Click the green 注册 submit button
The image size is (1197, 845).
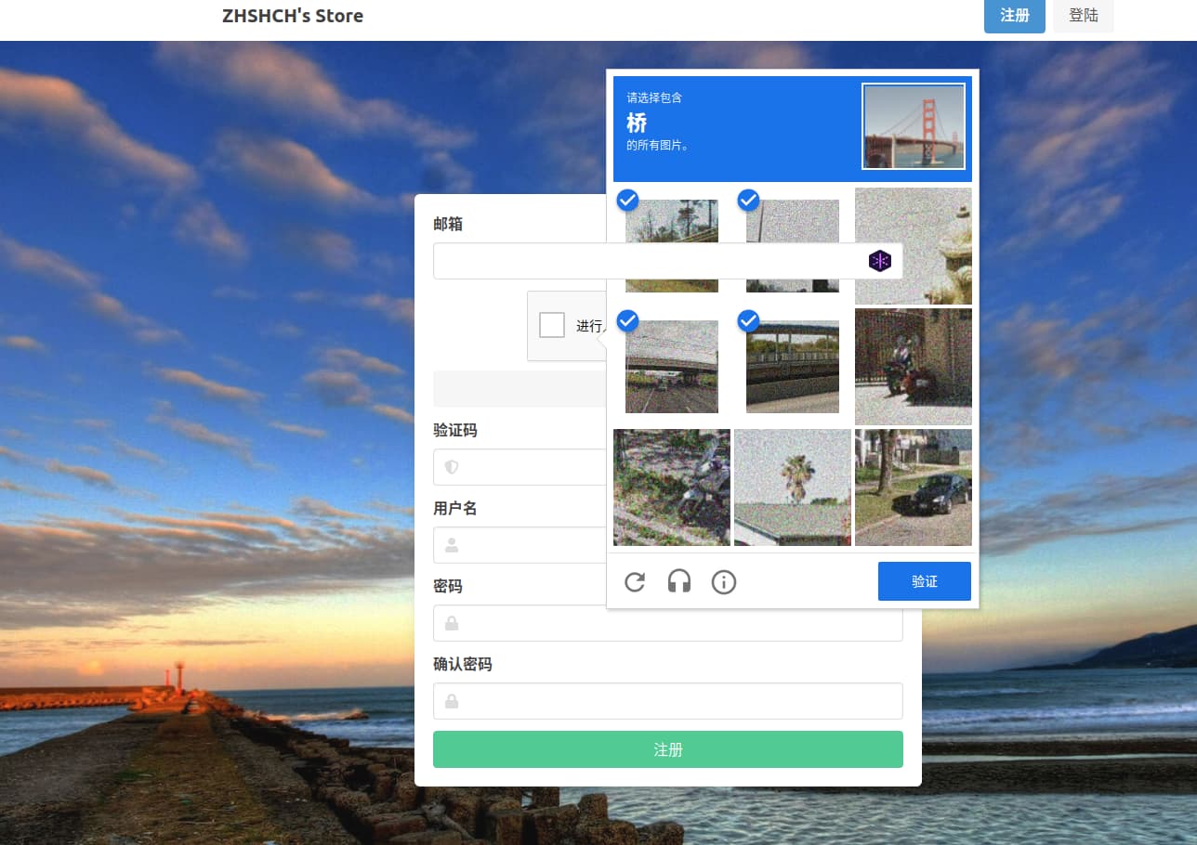click(x=667, y=749)
